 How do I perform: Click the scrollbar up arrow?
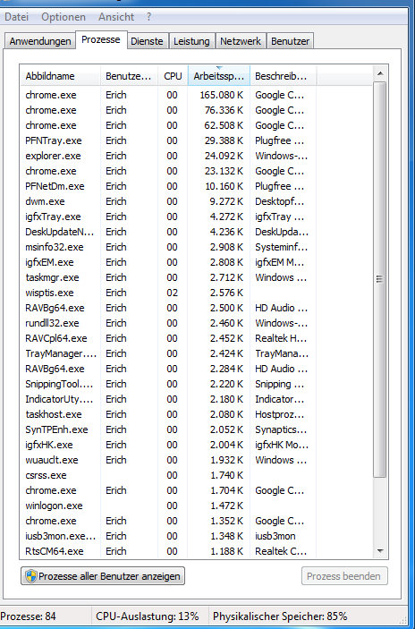(x=380, y=73)
